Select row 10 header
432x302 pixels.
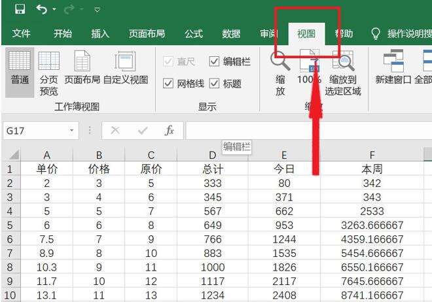(x=11, y=295)
